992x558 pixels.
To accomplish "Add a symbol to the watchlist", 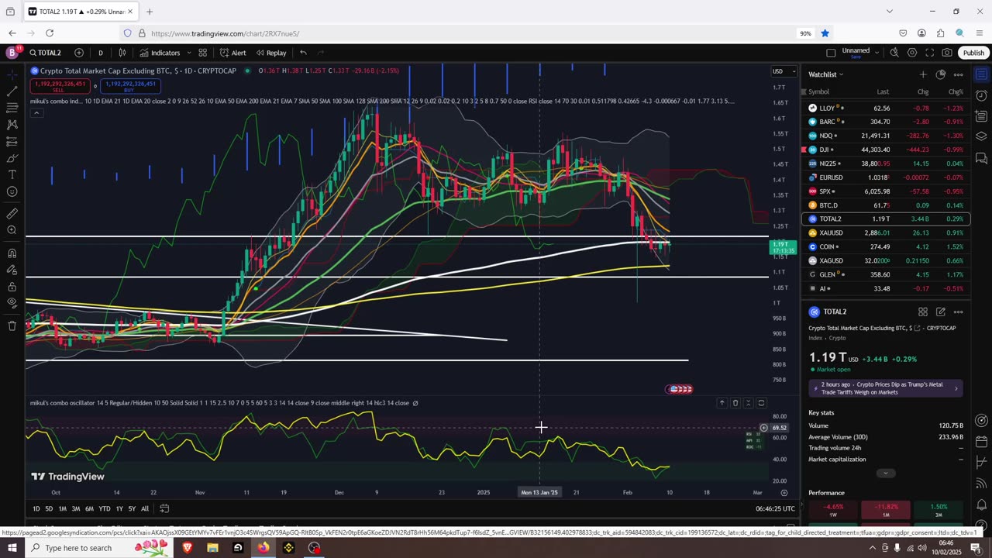I will (922, 74).
